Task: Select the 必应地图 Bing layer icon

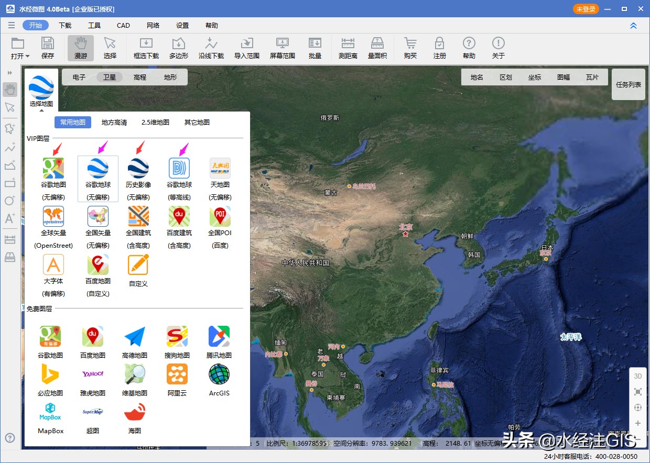Action: [x=50, y=374]
